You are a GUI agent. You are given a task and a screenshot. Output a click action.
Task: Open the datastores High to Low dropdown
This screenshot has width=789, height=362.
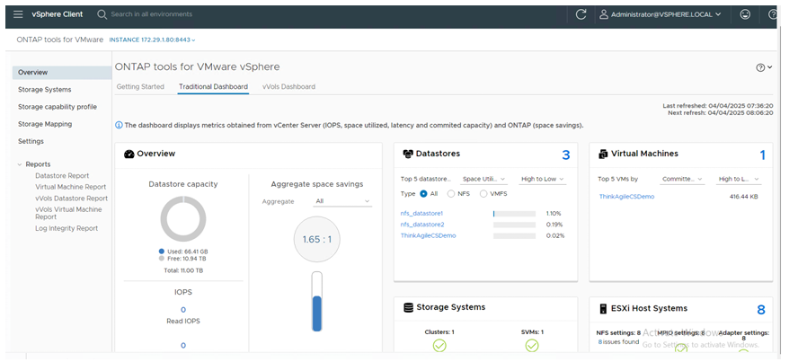pos(543,179)
